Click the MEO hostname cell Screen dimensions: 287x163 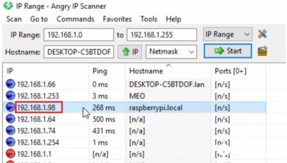coord(137,96)
